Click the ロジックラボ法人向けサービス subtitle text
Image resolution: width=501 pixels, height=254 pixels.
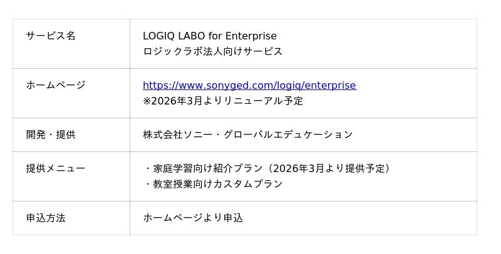(x=212, y=51)
